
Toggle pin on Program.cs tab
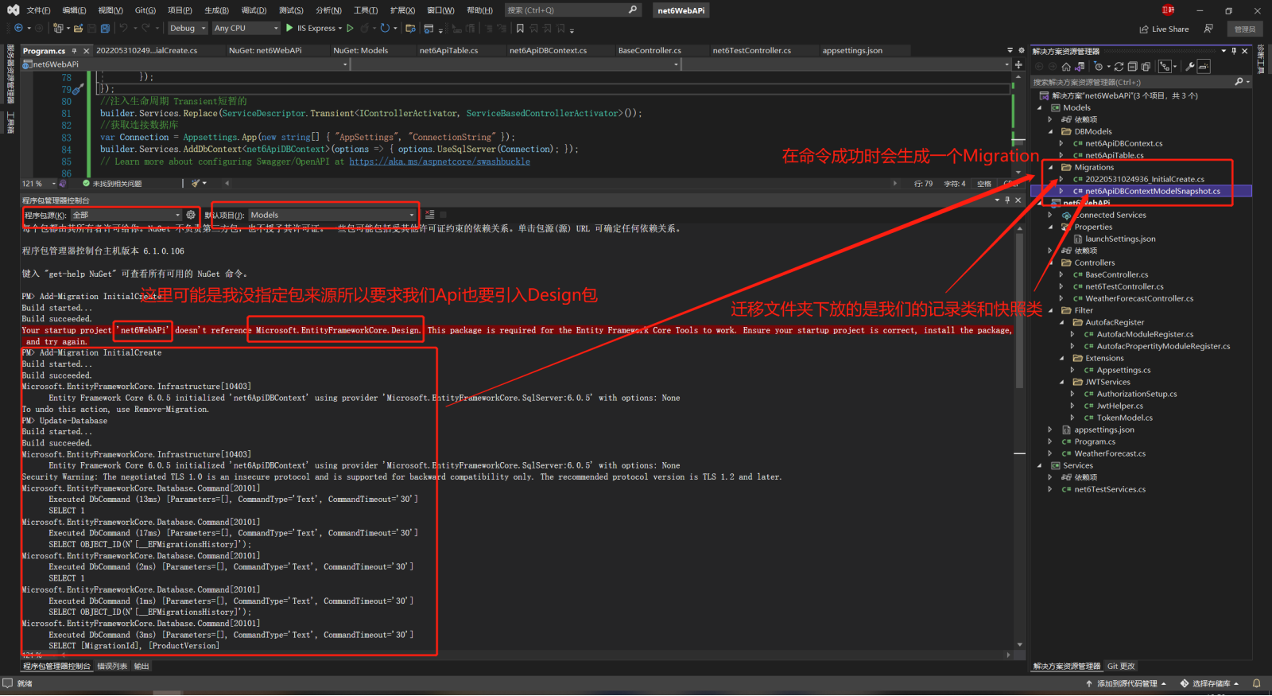(x=75, y=51)
